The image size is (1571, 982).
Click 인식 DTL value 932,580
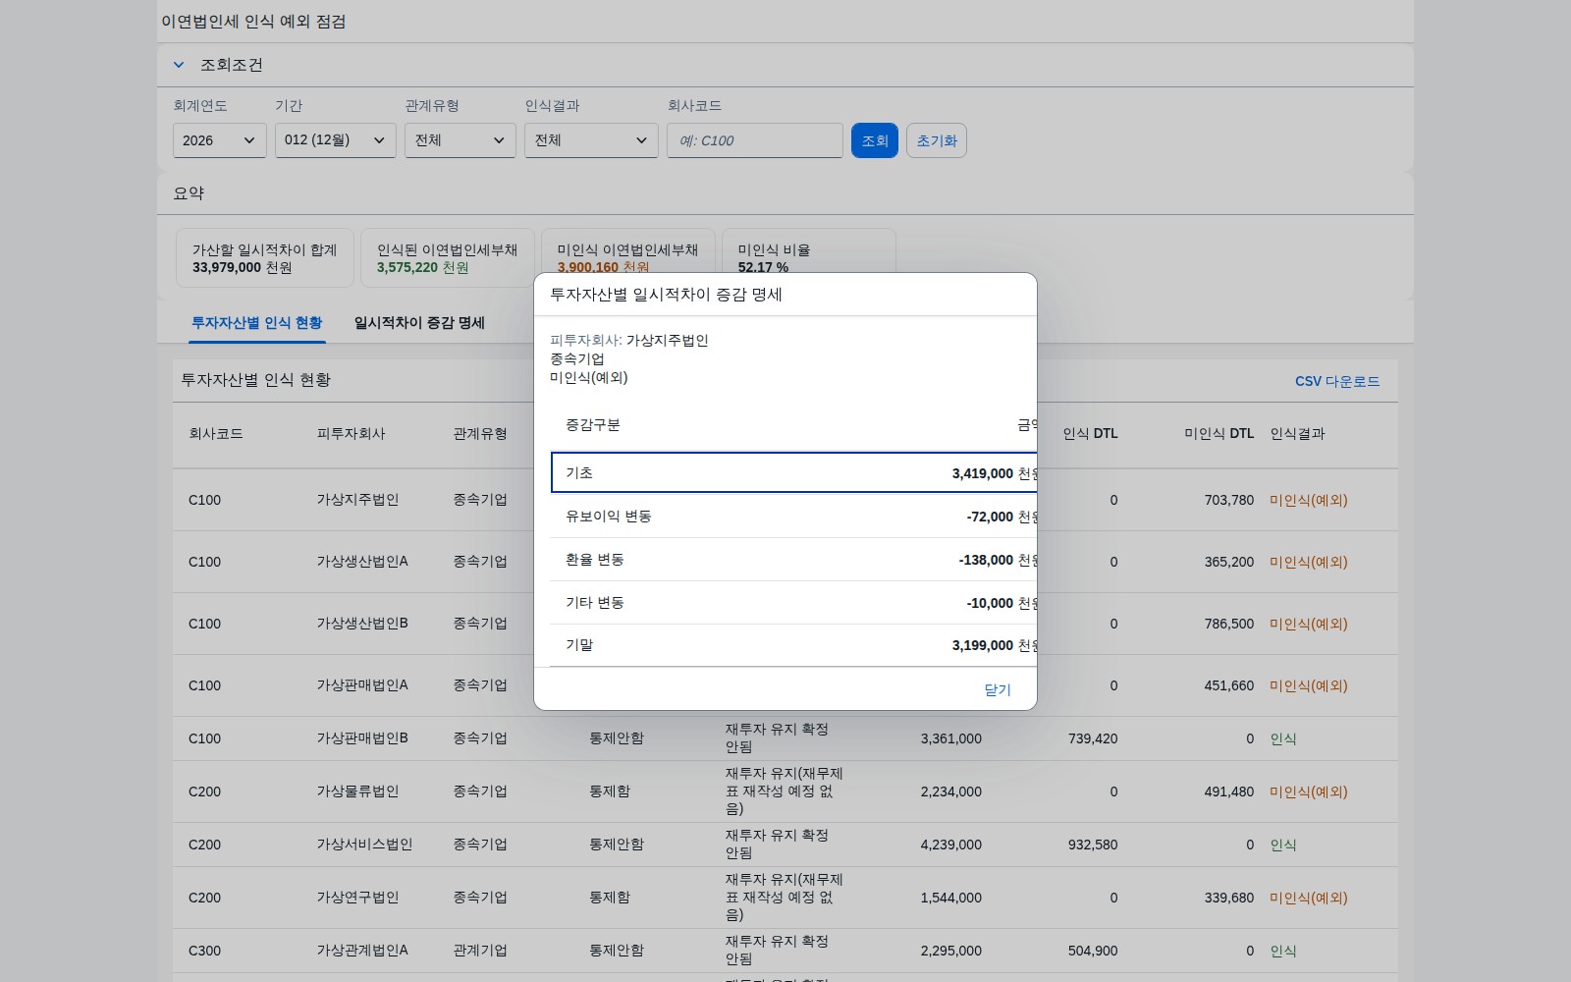coord(1093,845)
